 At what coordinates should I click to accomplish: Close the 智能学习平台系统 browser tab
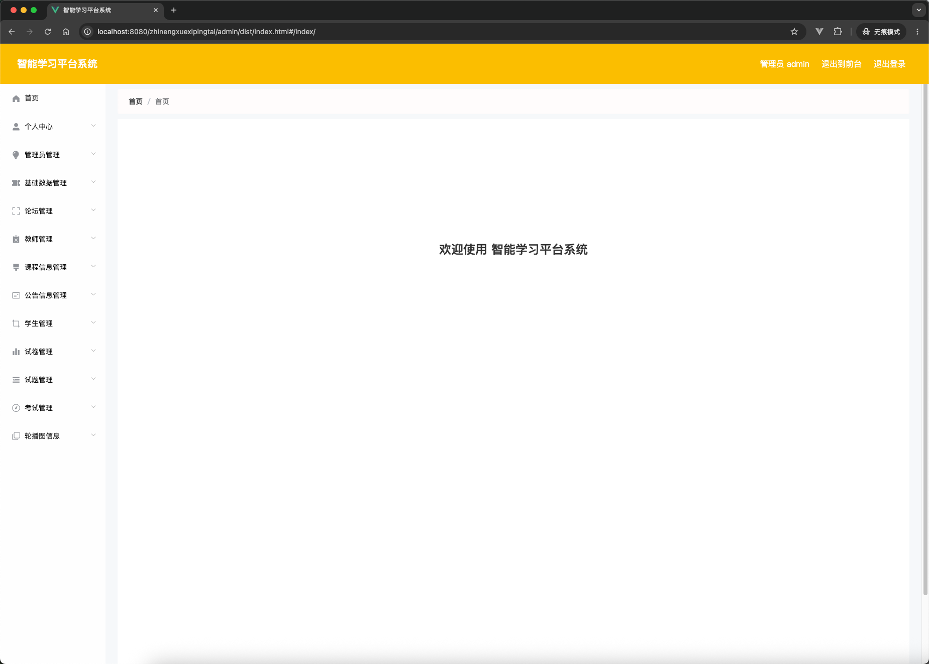coord(156,10)
